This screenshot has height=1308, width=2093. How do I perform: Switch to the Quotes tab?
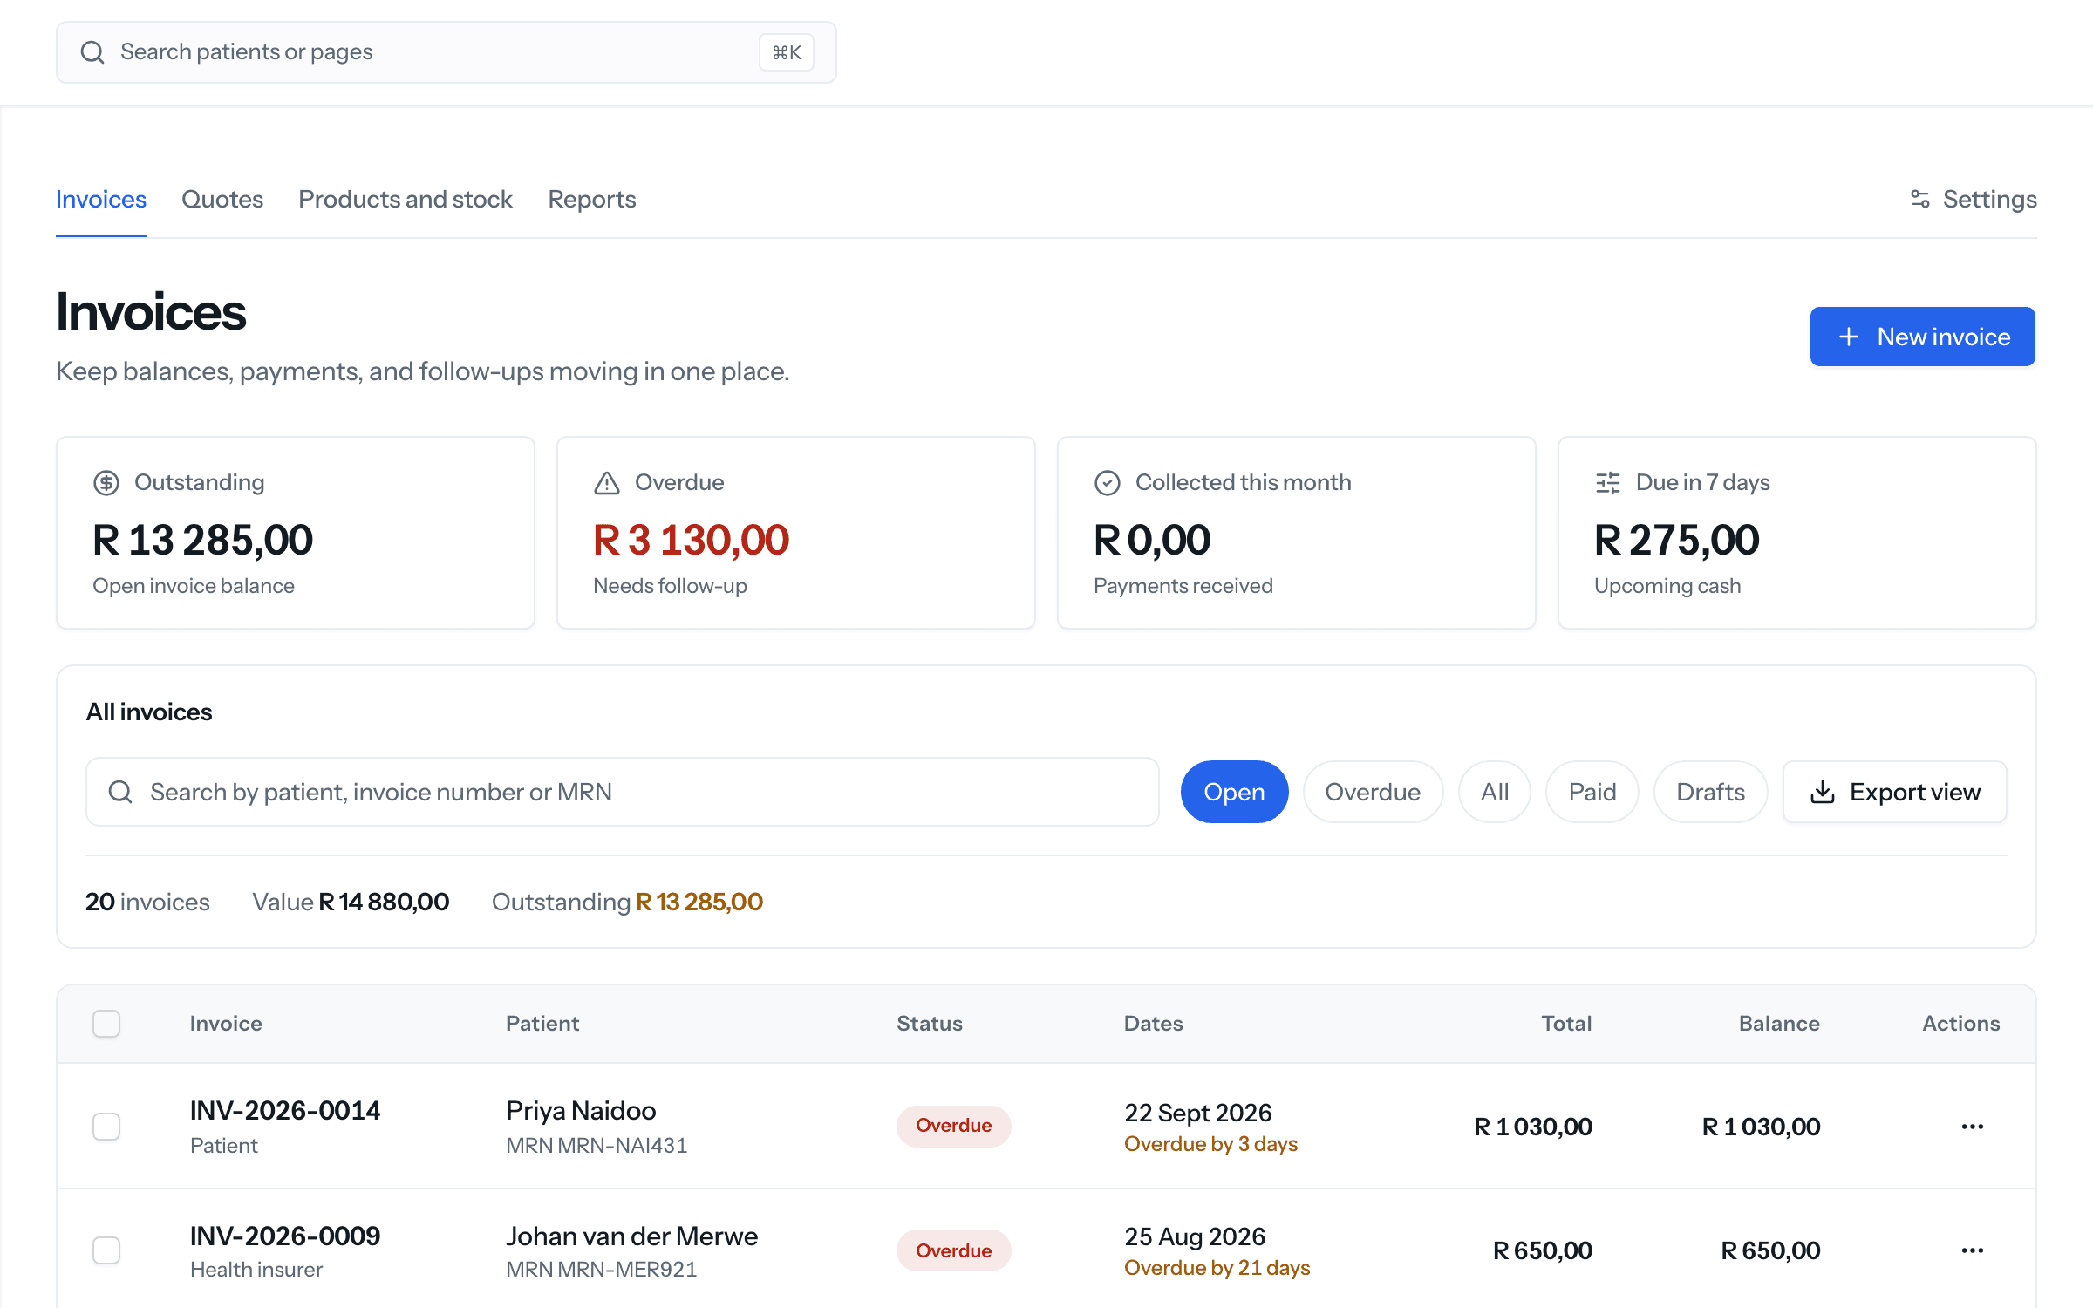click(222, 199)
